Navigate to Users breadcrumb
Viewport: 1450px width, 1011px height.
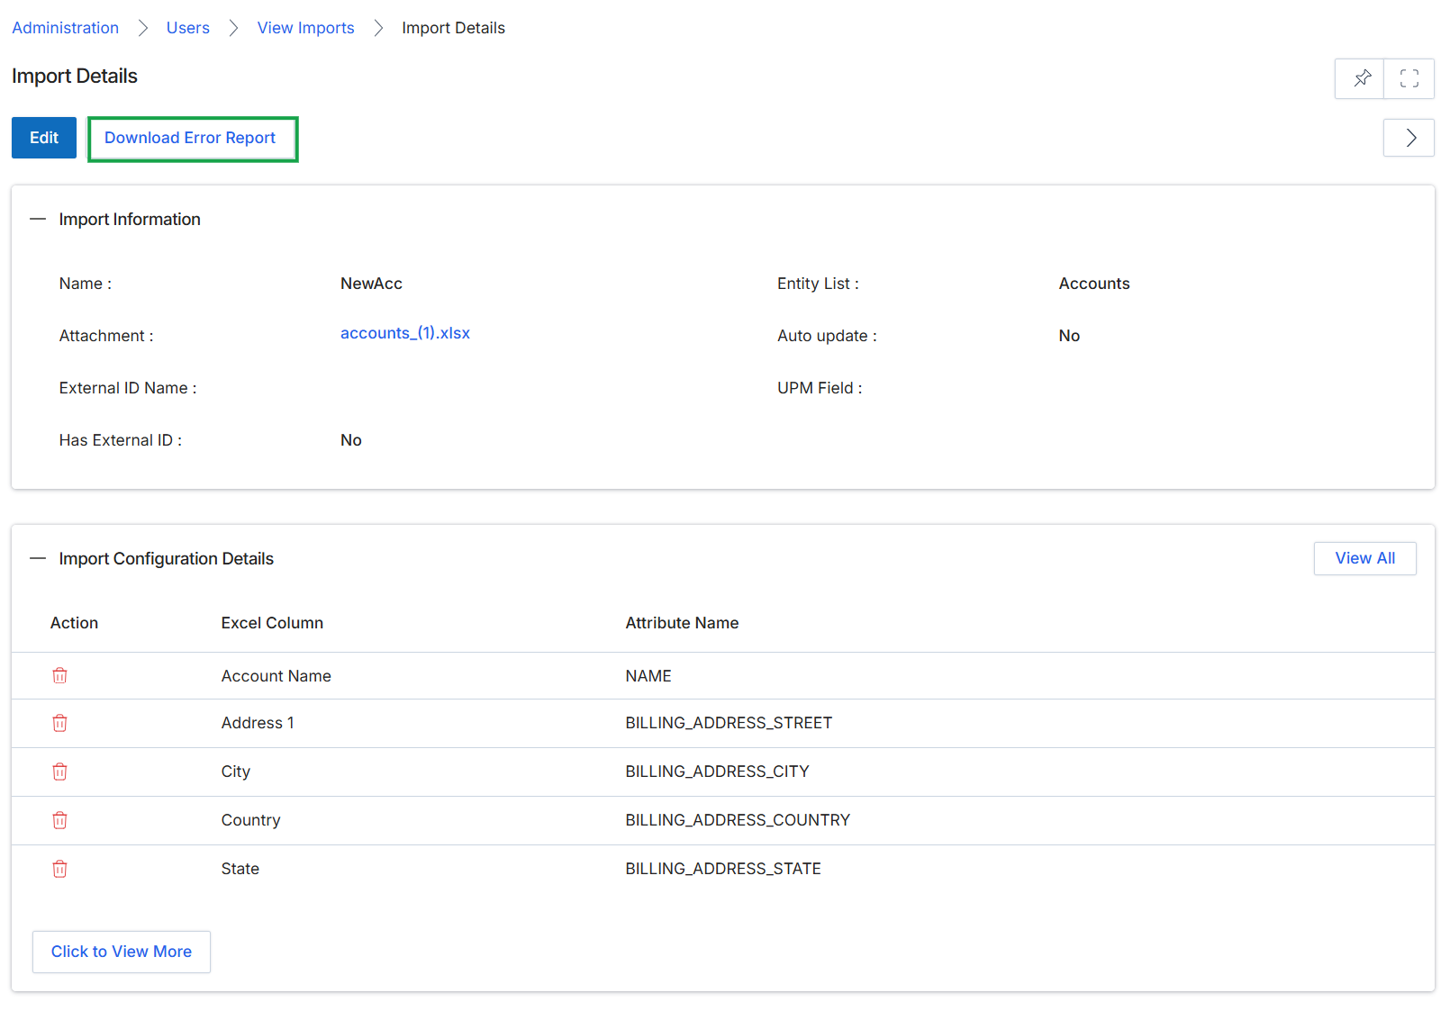pyautogui.click(x=187, y=28)
